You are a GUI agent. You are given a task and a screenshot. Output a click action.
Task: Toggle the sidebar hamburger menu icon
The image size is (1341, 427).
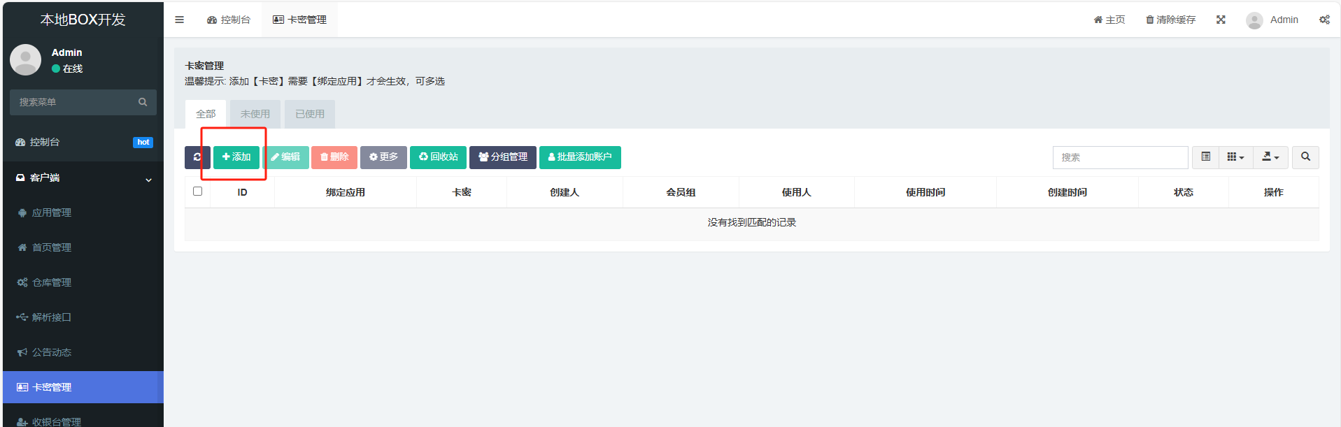pyautogui.click(x=179, y=20)
